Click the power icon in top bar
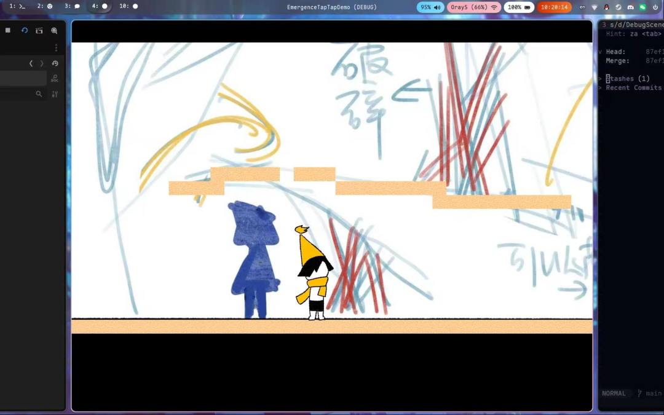 pos(655,7)
